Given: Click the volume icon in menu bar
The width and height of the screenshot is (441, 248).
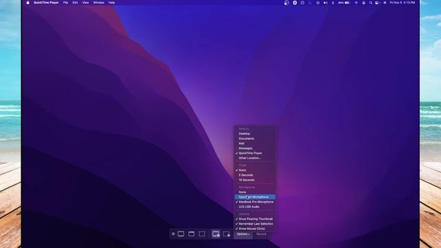Looking at the screenshot, I should point(325,3).
